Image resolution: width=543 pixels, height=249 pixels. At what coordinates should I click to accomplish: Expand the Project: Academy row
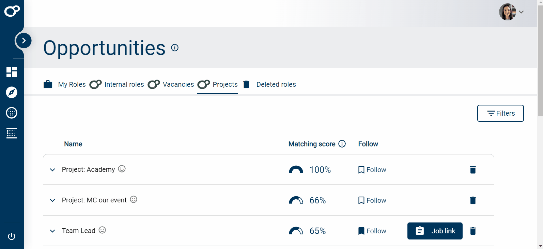[52, 170]
